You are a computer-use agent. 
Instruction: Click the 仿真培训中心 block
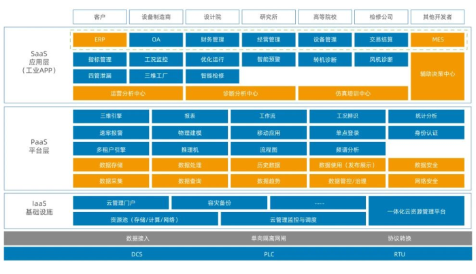352,93
